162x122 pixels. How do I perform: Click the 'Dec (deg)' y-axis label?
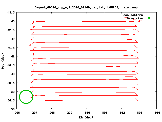coord(3,61)
